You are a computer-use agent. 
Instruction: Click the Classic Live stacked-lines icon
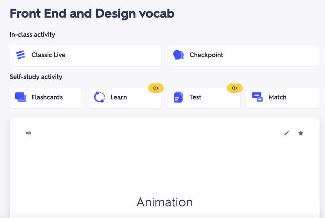[21, 55]
